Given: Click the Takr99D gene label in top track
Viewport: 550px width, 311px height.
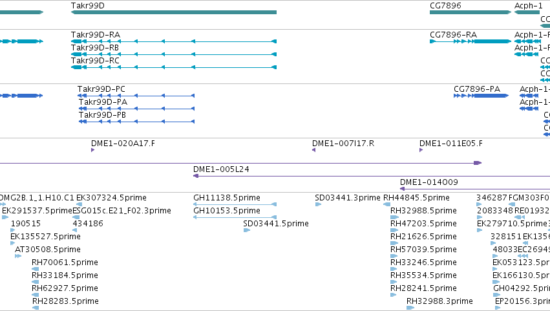Looking at the screenshot, I should pyautogui.click(x=87, y=6).
